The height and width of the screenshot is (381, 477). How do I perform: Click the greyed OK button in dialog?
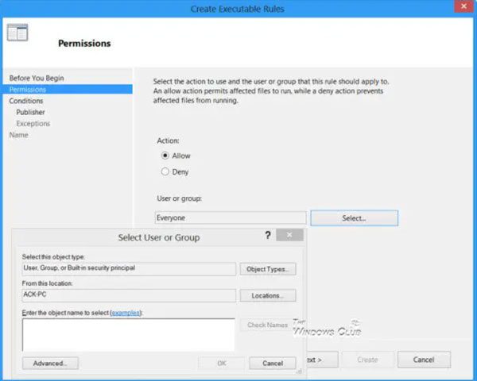[x=222, y=363]
